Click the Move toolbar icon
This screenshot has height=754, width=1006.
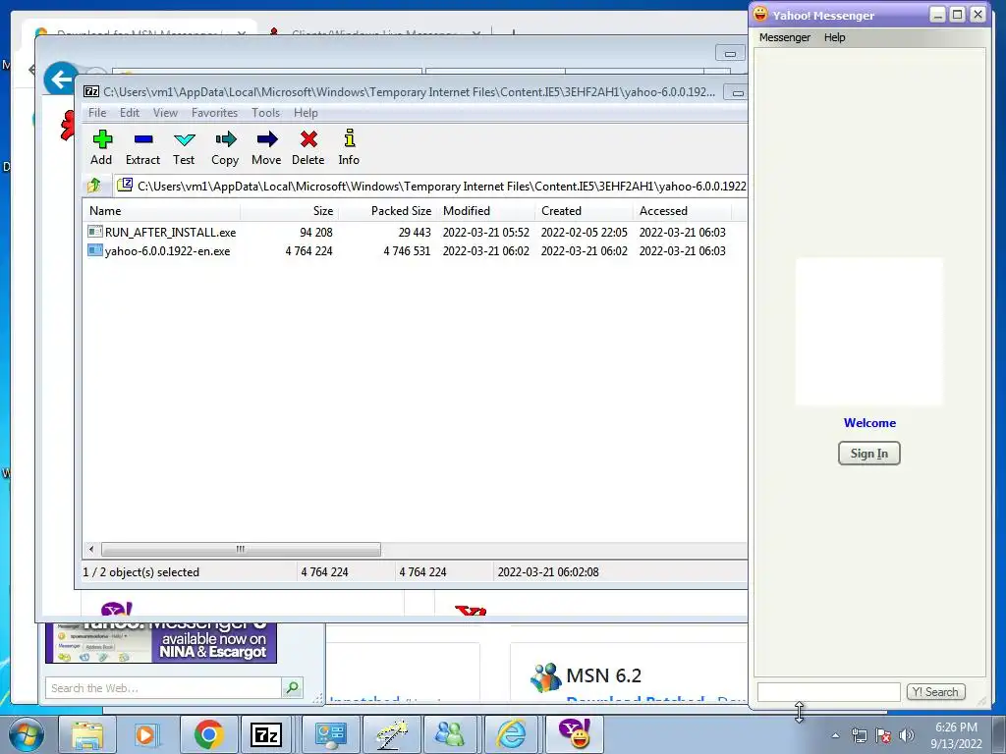tap(266, 147)
